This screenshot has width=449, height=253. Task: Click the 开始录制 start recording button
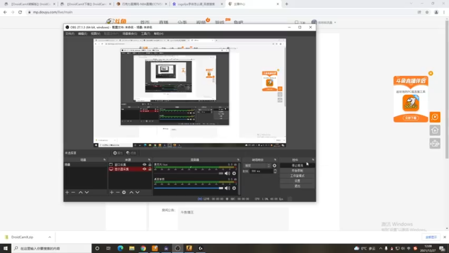[297, 171]
